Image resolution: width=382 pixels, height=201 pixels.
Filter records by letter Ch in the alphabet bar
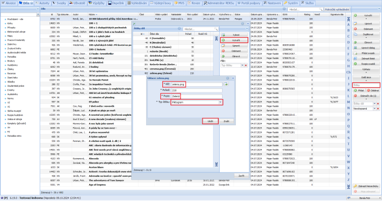pyautogui.click(x=348, y=72)
